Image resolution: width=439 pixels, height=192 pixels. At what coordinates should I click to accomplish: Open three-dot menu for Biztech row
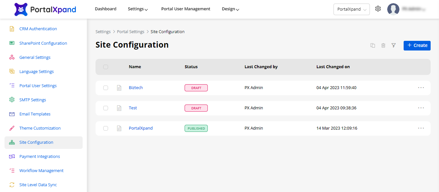coord(421,88)
